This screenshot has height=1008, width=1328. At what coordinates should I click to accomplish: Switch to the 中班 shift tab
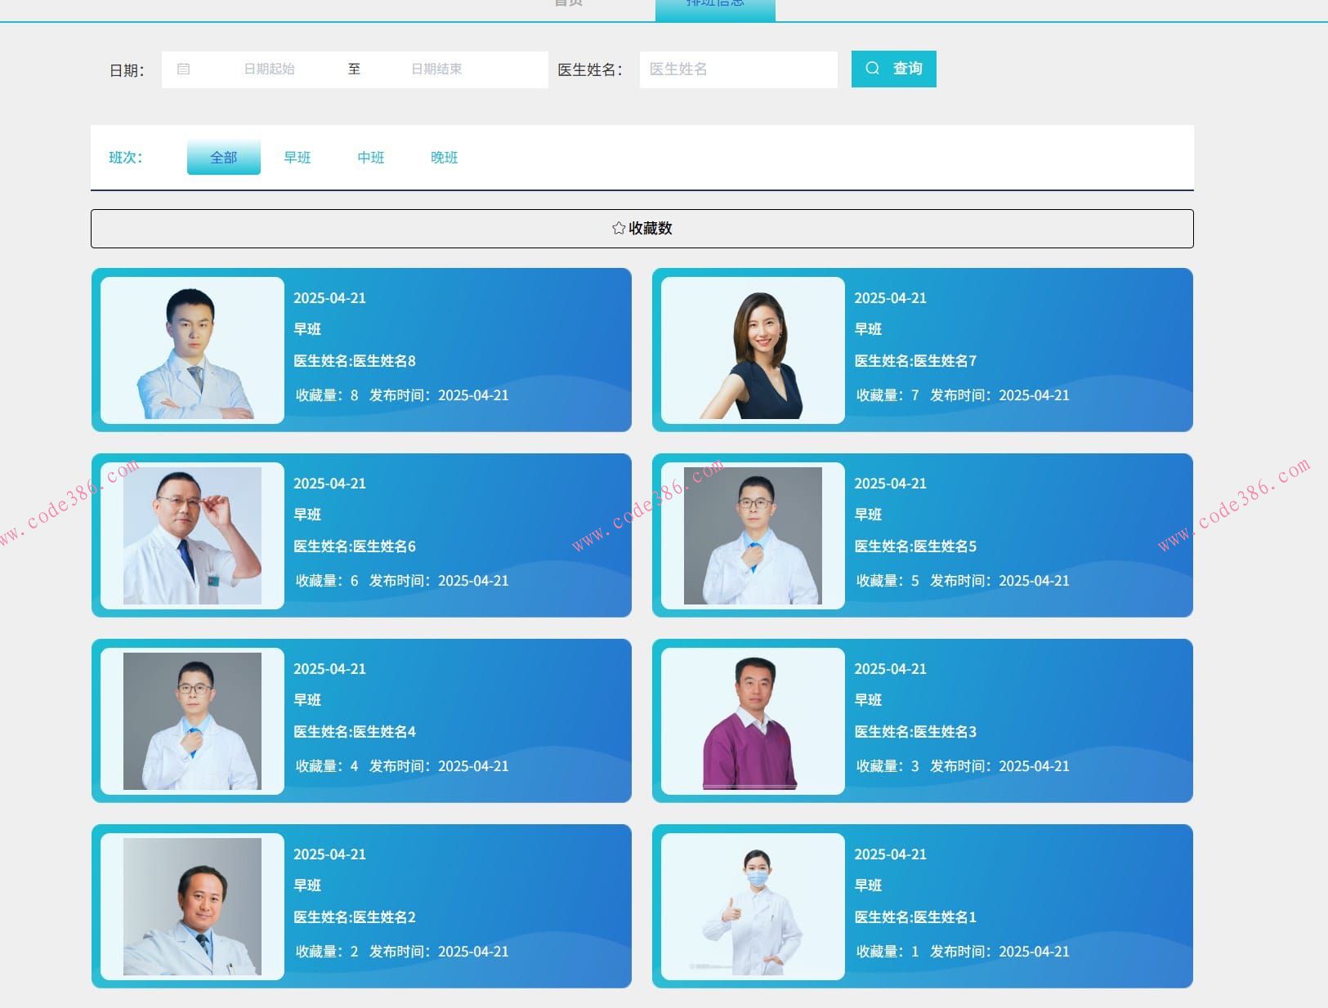(370, 157)
